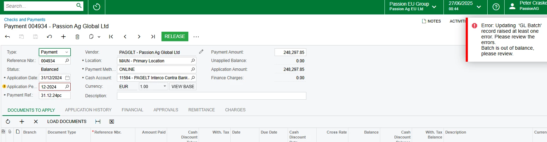Delete row in documents grid
The height and width of the screenshot is (142, 547).
click(36, 122)
